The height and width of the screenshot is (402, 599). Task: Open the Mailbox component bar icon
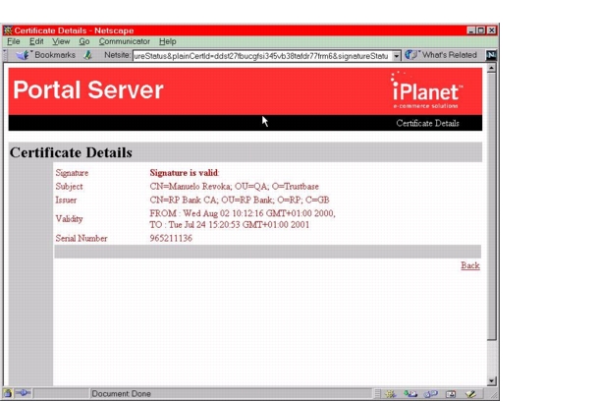click(x=410, y=393)
